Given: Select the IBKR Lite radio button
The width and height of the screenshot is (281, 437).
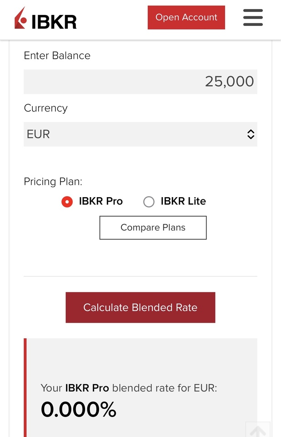Looking at the screenshot, I should [149, 202].
